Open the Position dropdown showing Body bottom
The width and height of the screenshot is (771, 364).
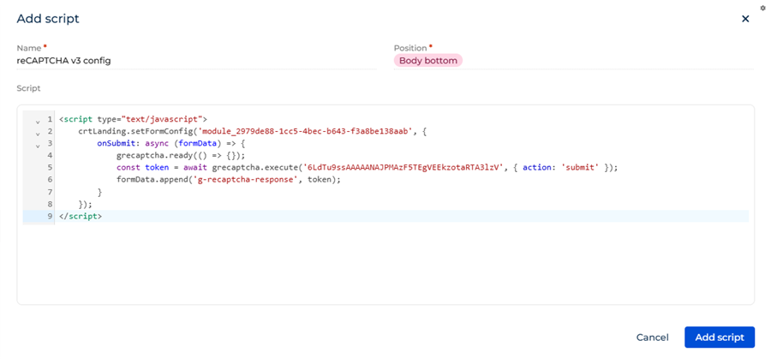tap(573, 61)
